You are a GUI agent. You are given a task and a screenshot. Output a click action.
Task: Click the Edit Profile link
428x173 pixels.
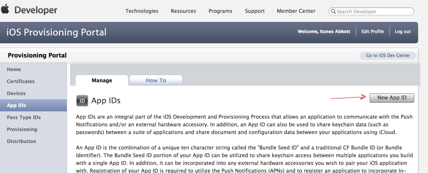[373, 32]
